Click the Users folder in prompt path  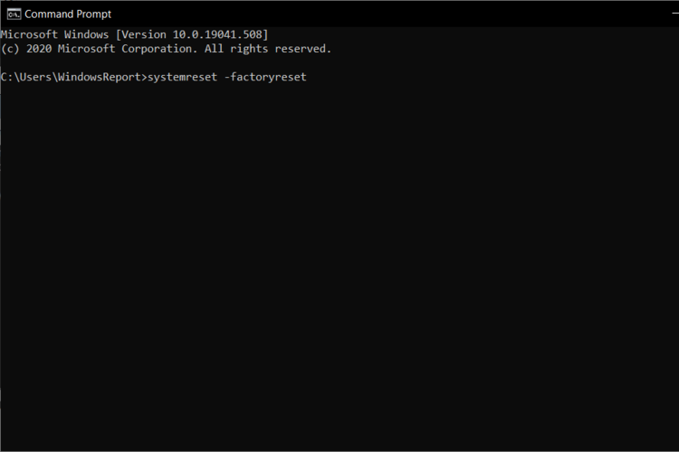pyautogui.click(x=35, y=77)
